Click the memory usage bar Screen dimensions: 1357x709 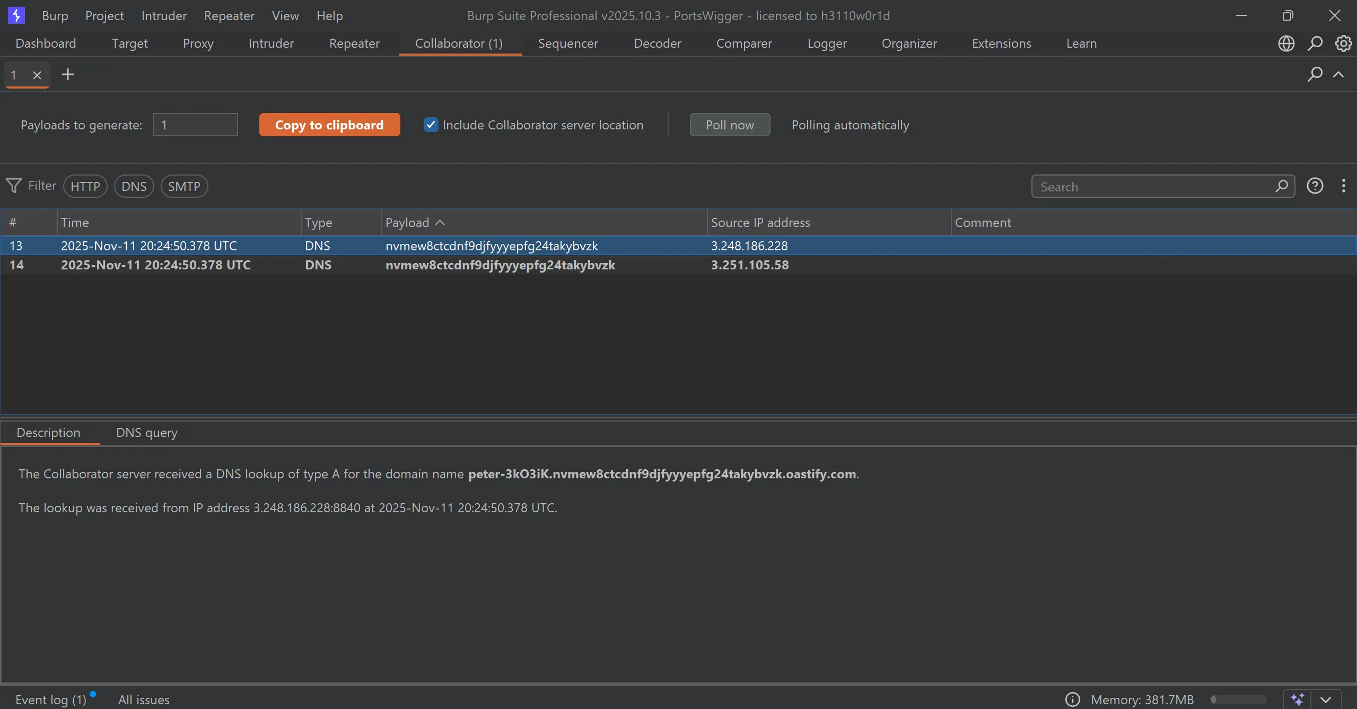tap(1238, 699)
